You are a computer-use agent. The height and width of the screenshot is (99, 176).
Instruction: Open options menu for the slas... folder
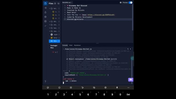click(59, 31)
